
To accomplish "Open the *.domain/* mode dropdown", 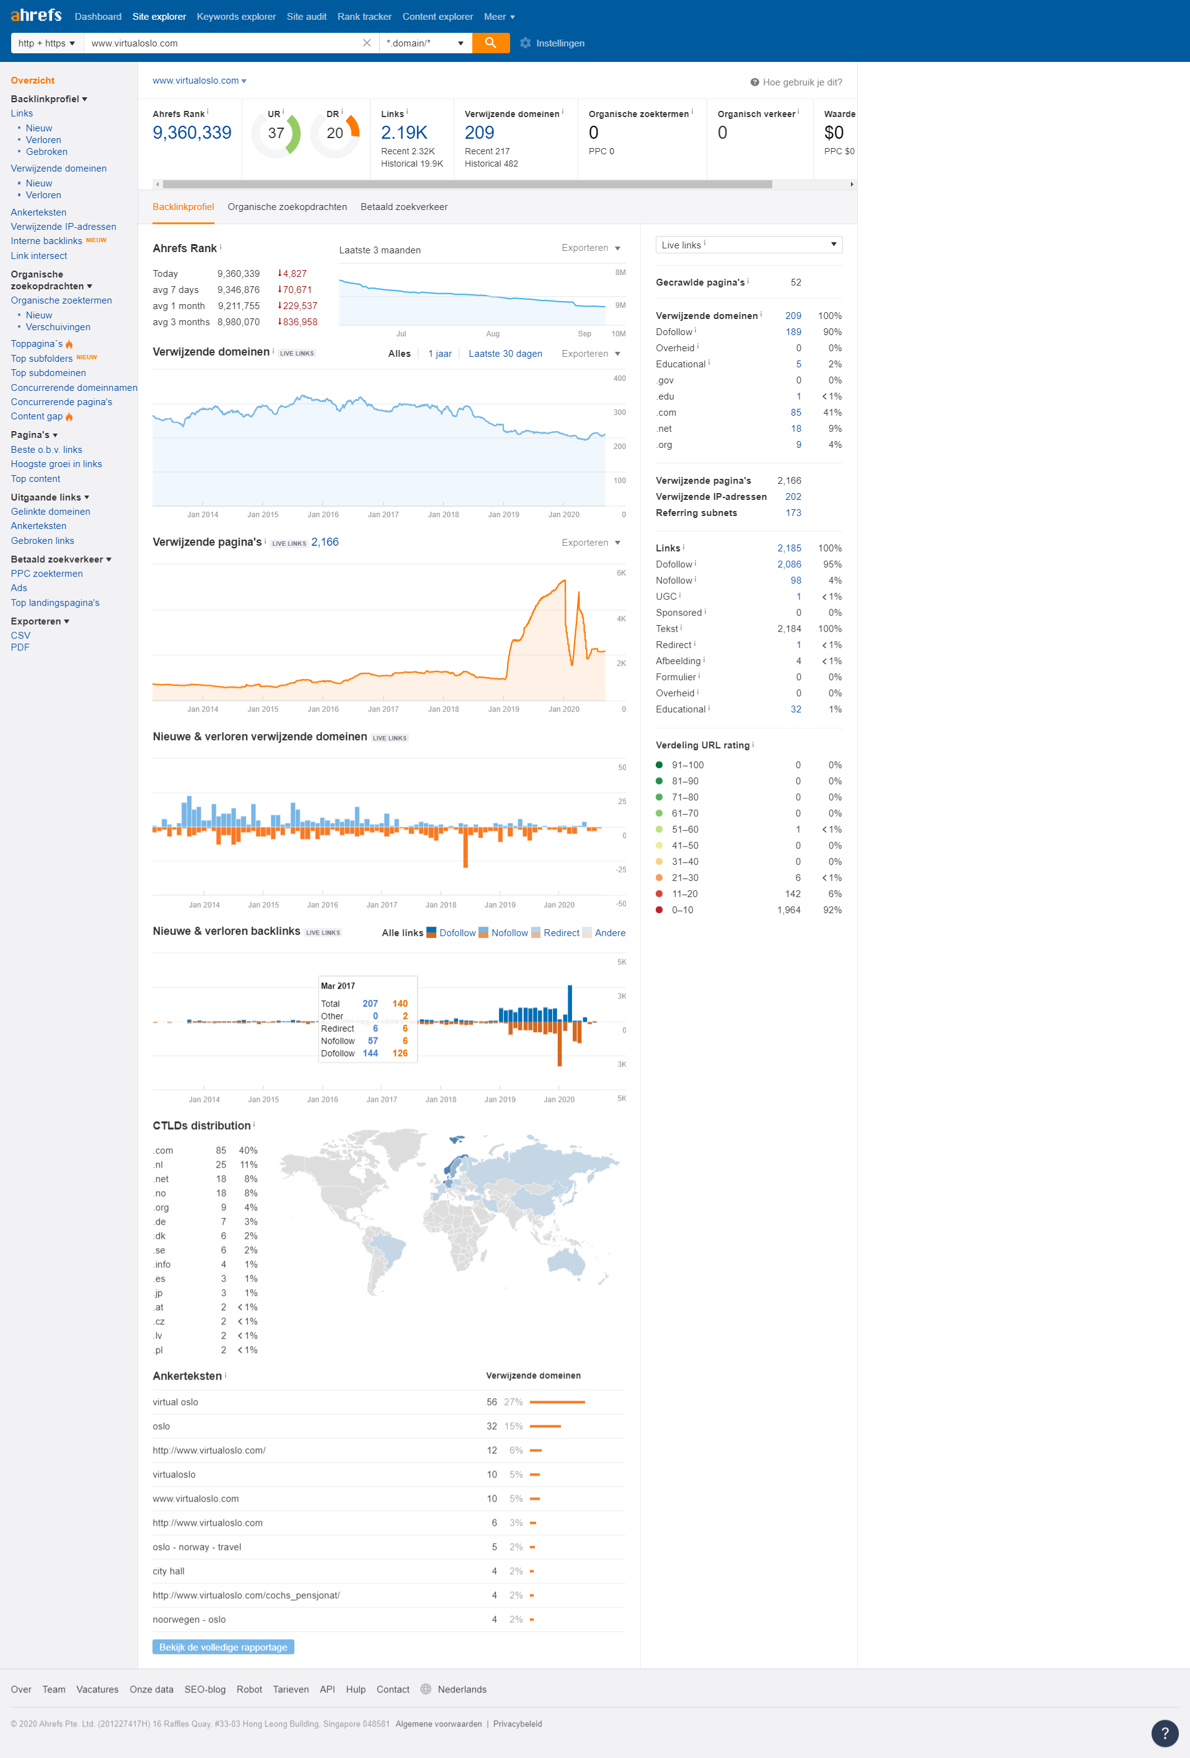I will (425, 43).
